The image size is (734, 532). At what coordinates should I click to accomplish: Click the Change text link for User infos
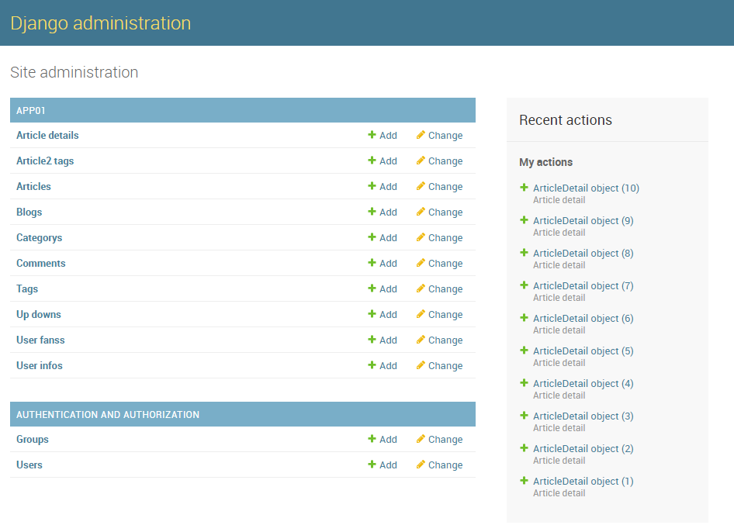pos(445,365)
